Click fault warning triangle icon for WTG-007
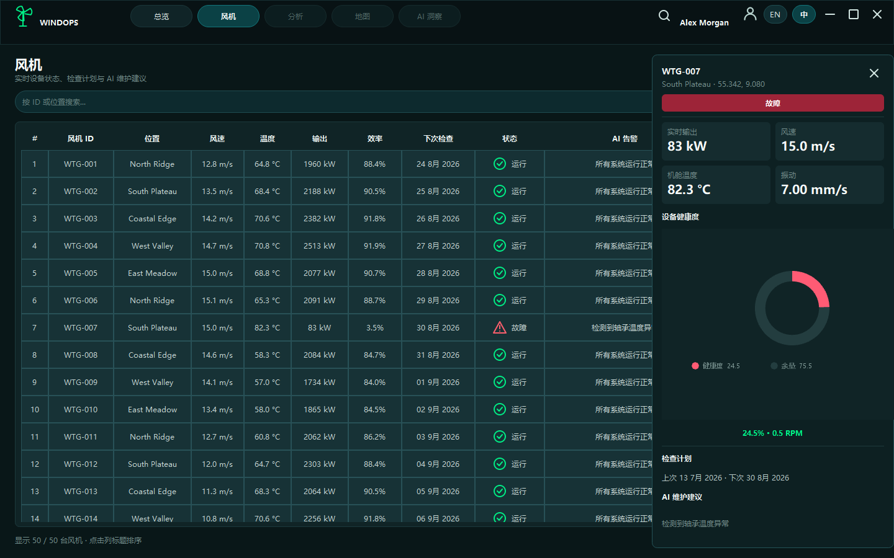 pos(500,327)
